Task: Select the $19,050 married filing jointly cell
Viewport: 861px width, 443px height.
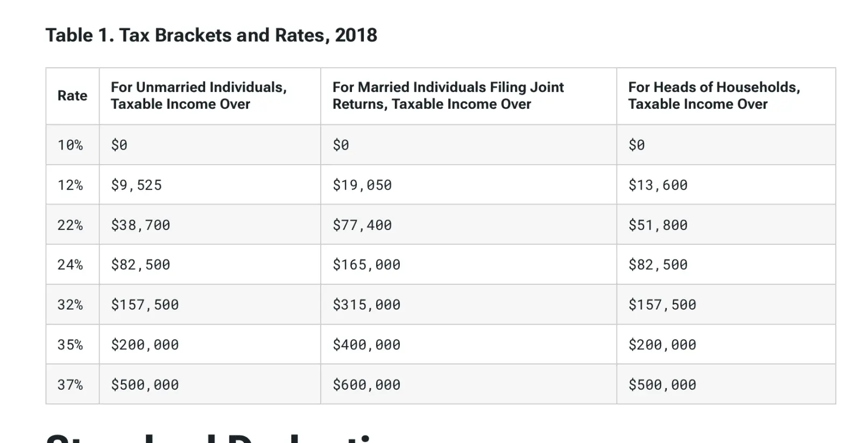Action: (362, 185)
